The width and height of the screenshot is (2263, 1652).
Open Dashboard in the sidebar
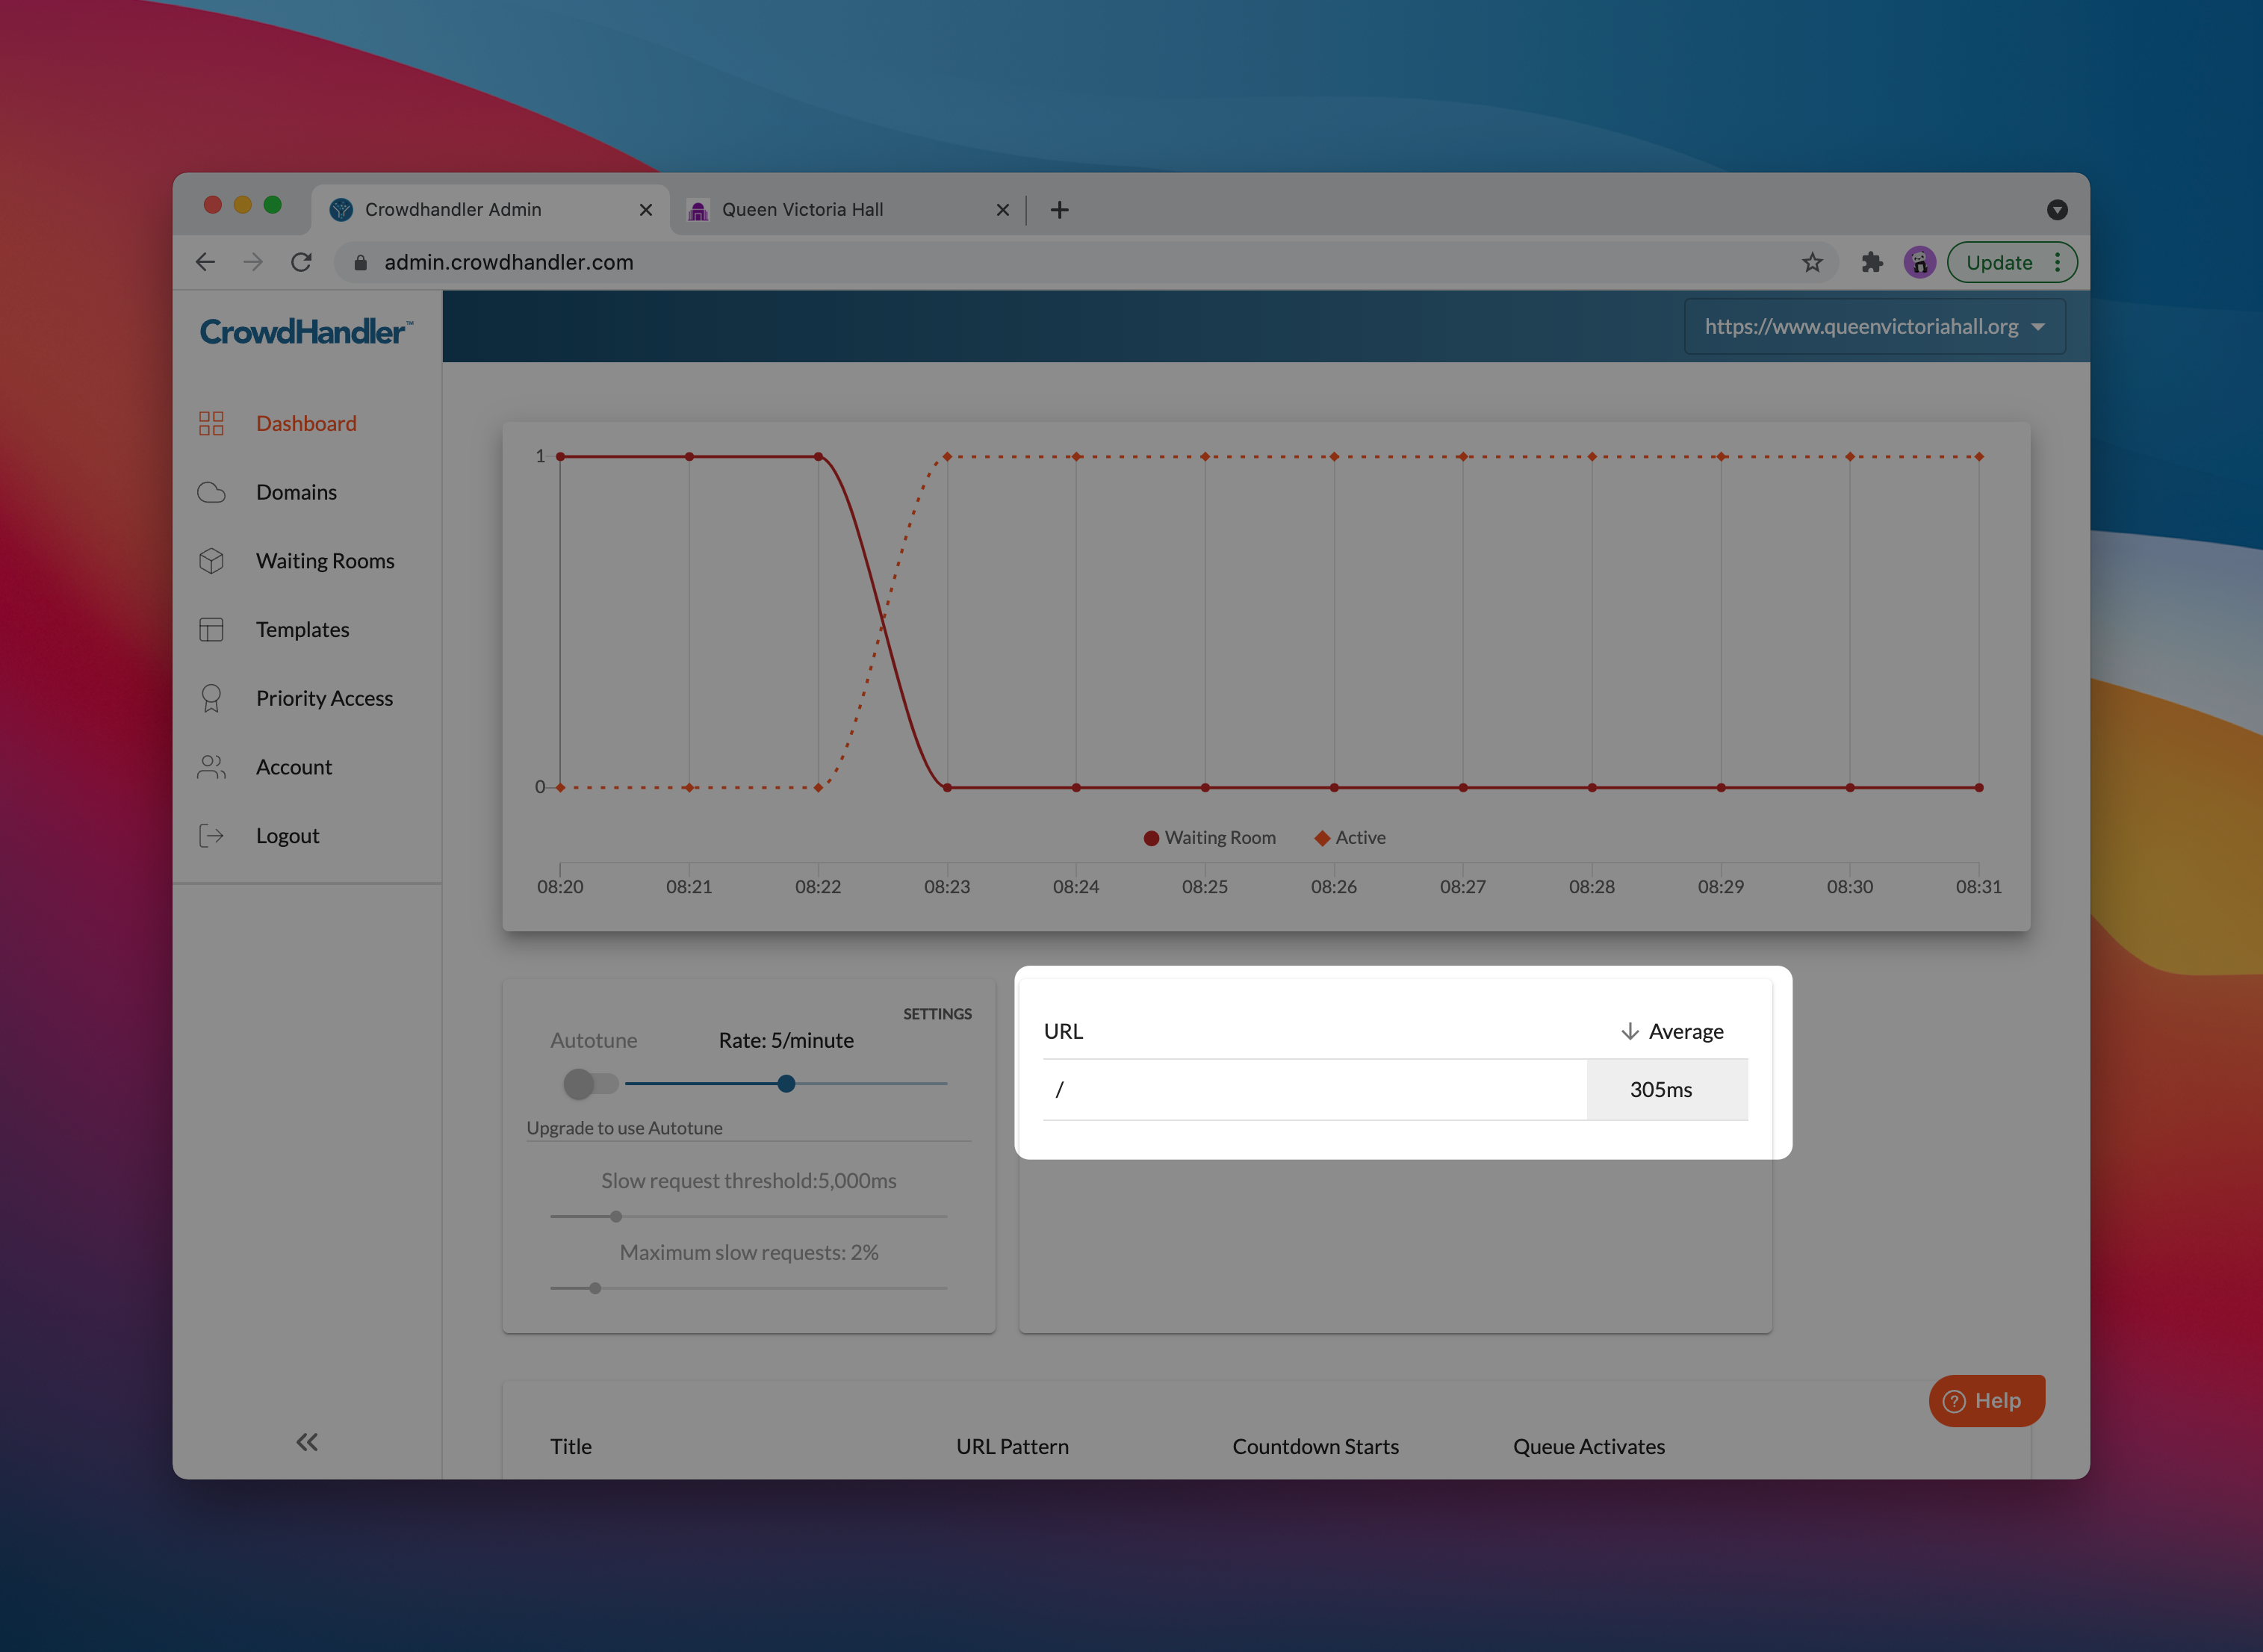(x=306, y=423)
